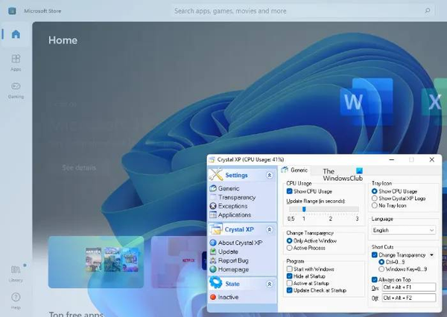The image size is (447, 317).
Task: Open Home in Microsoft Store sidebar
Action: [16, 34]
